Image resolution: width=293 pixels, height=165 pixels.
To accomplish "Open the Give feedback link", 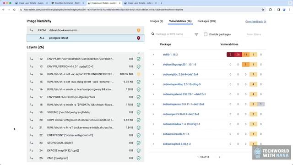I will pos(255,22).
